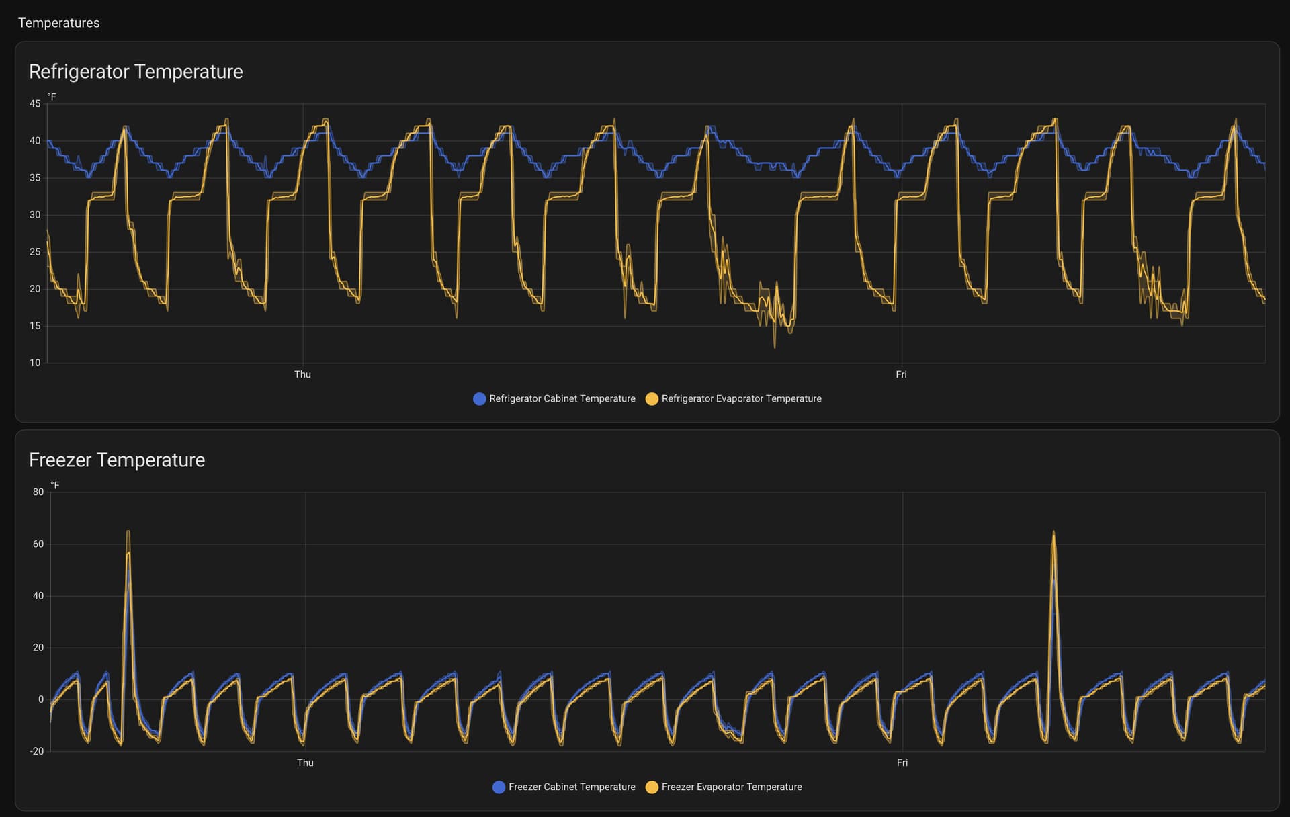
Task: Click the freezer defrost spike peak after Fri
Action: tap(1053, 532)
